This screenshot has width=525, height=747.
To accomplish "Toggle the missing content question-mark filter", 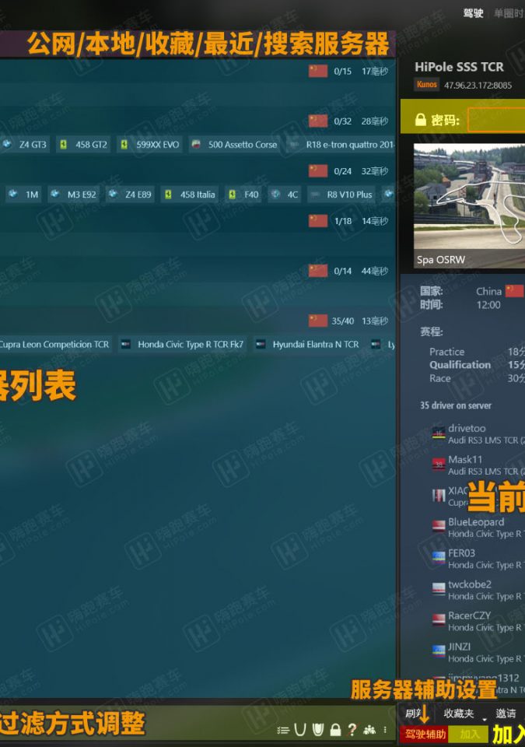I will [352, 730].
